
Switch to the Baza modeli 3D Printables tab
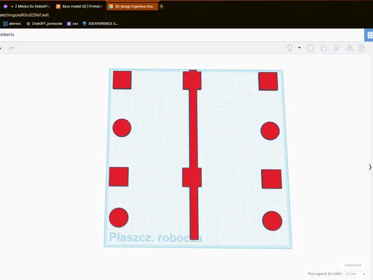click(79, 6)
